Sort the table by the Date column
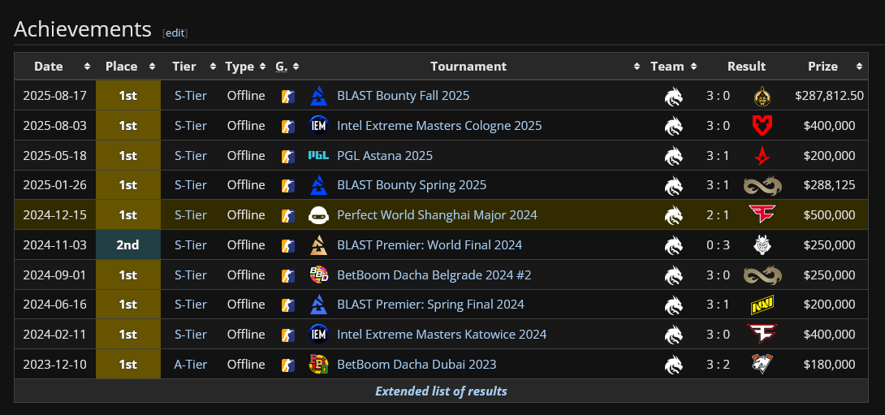This screenshot has width=885, height=415. 54,67
